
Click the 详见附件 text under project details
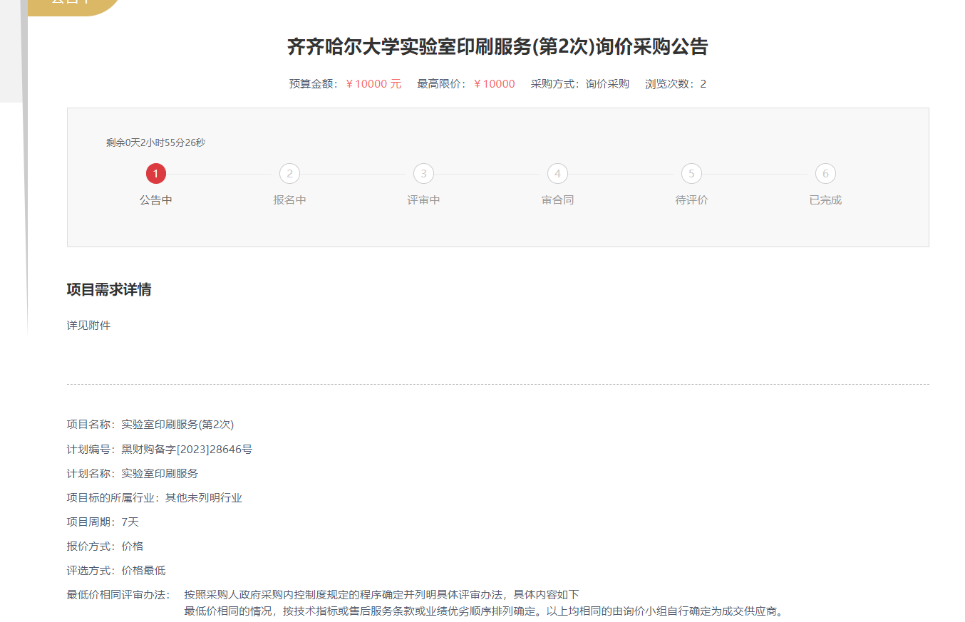[x=88, y=326]
